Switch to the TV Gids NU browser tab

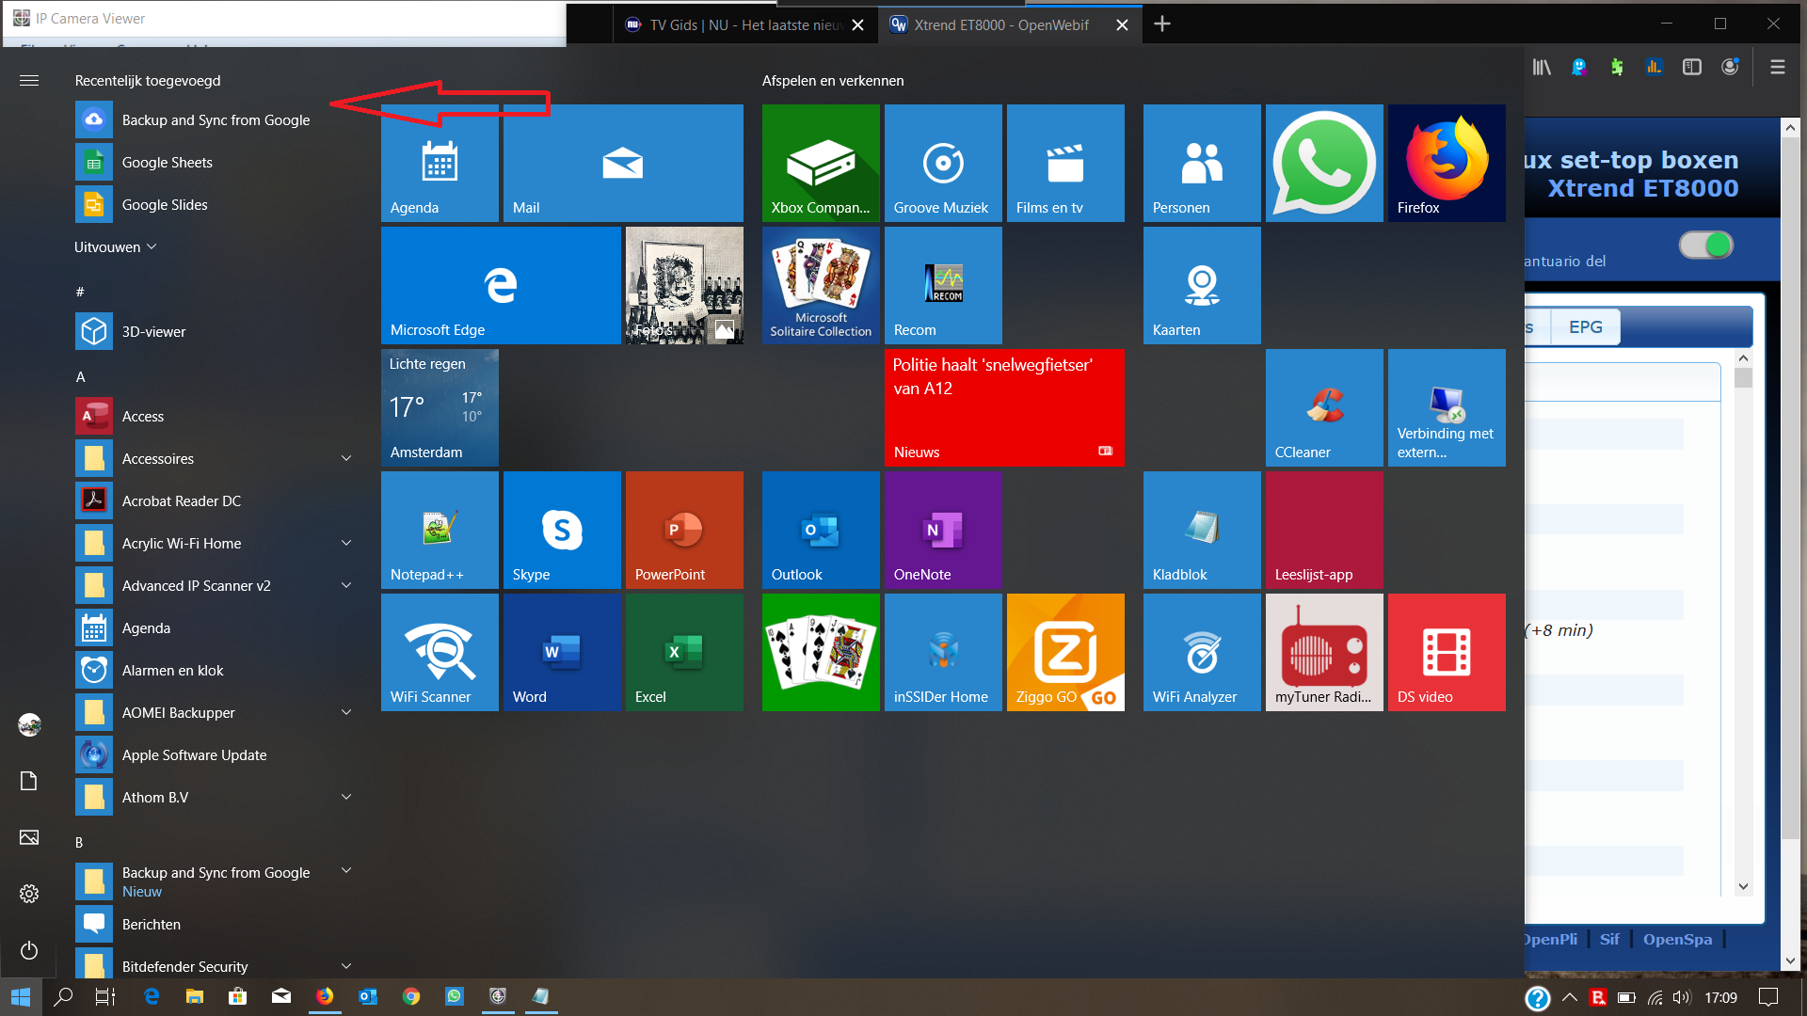(x=745, y=24)
